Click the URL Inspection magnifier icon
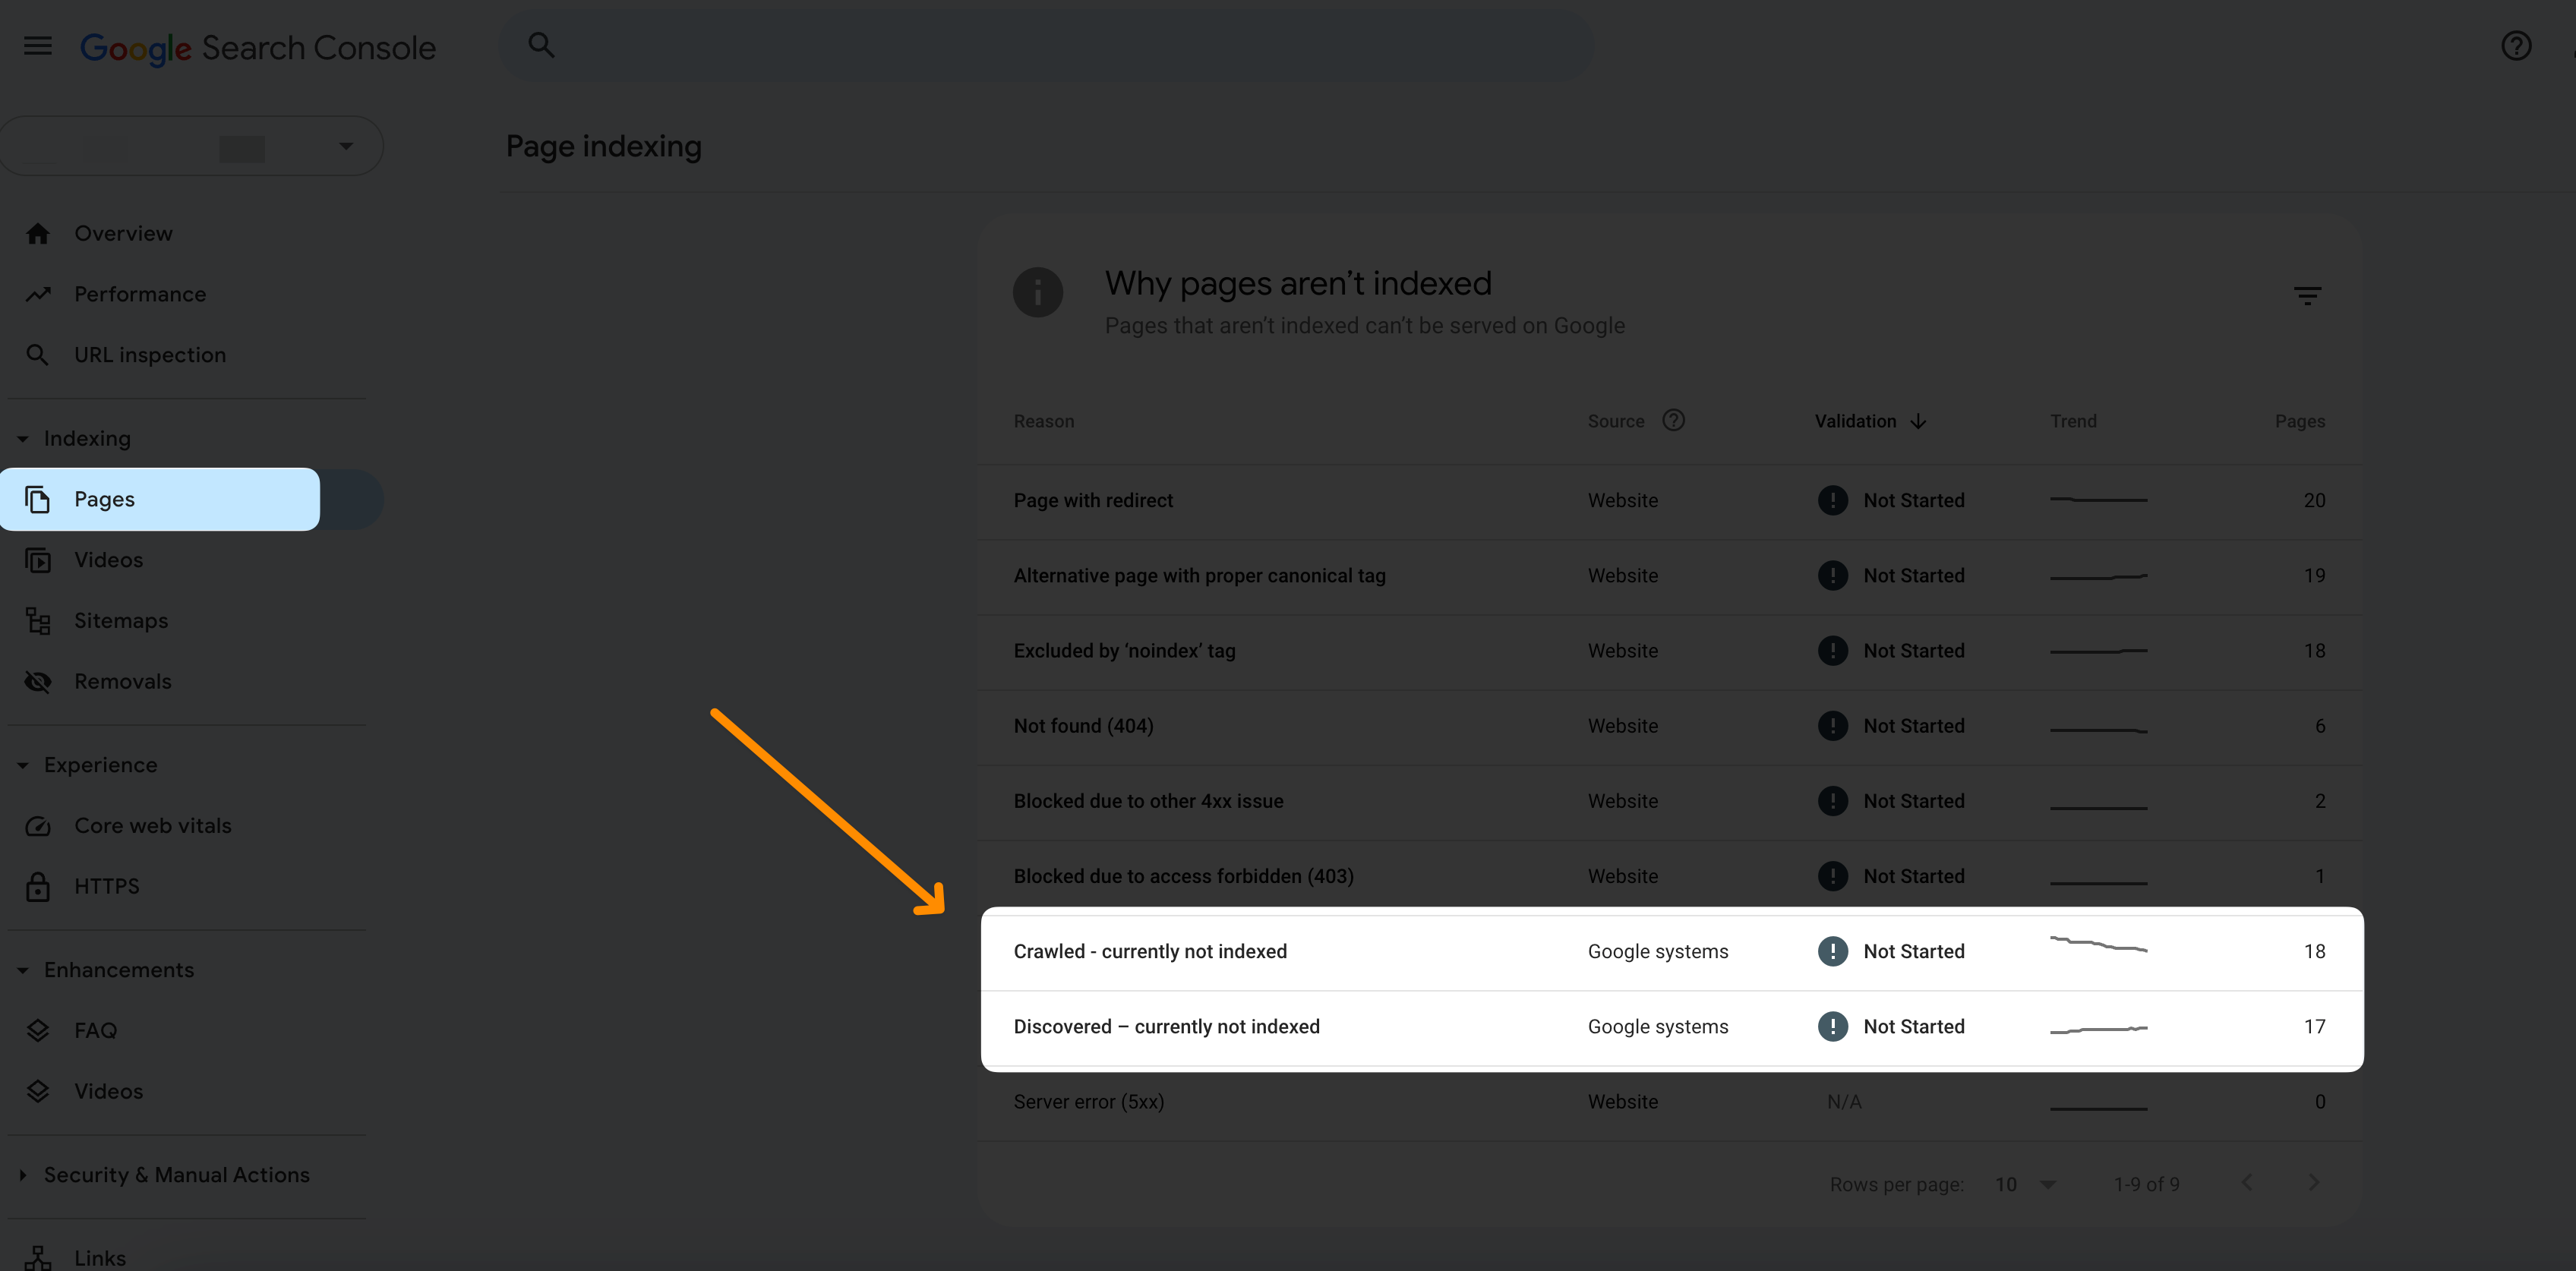The image size is (2576, 1271). pyautogui.click(x=38, y=355)
